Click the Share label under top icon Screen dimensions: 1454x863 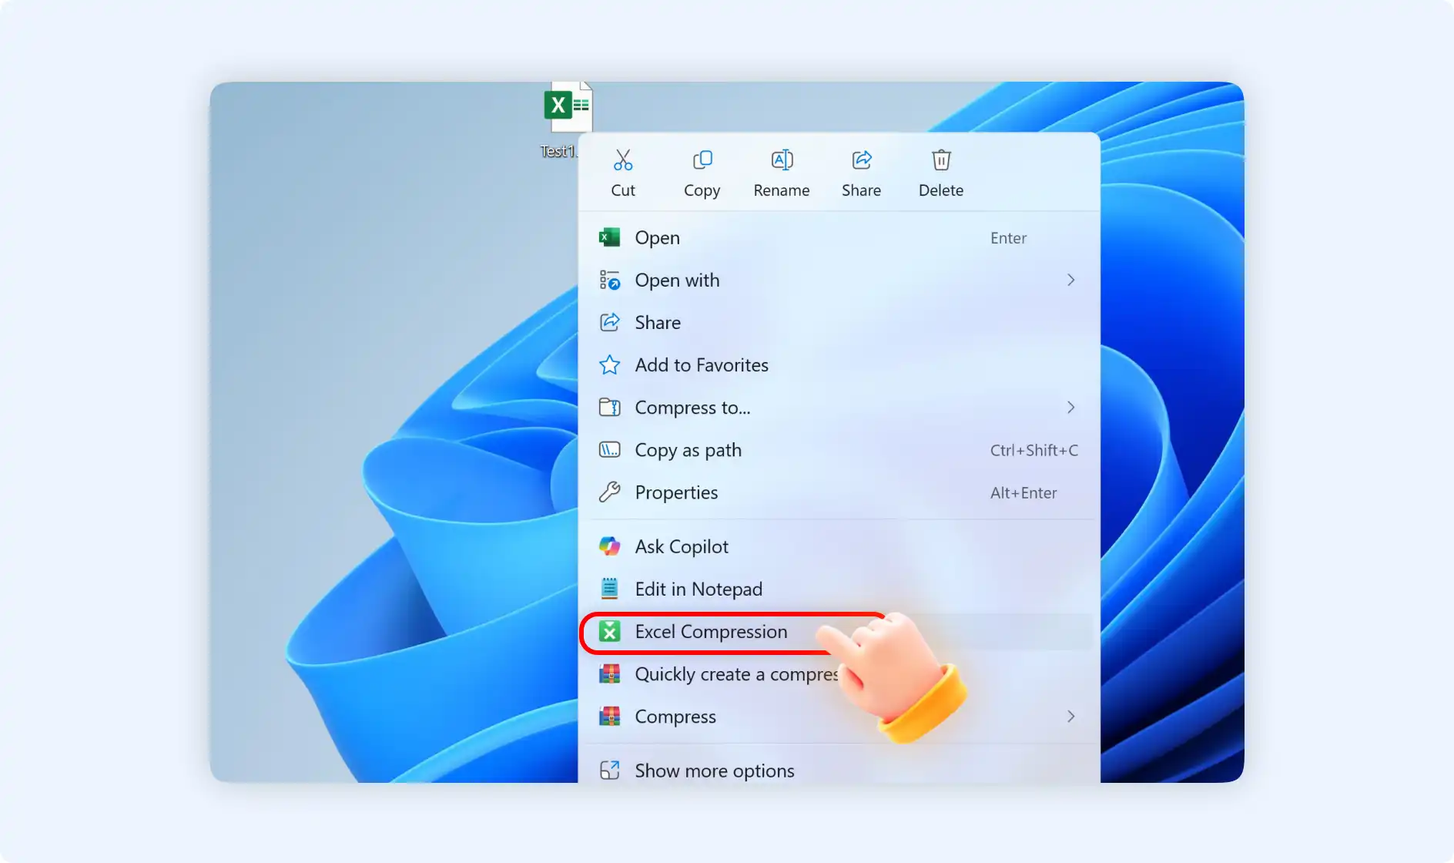pyautogui.click(x=862, y=190)
